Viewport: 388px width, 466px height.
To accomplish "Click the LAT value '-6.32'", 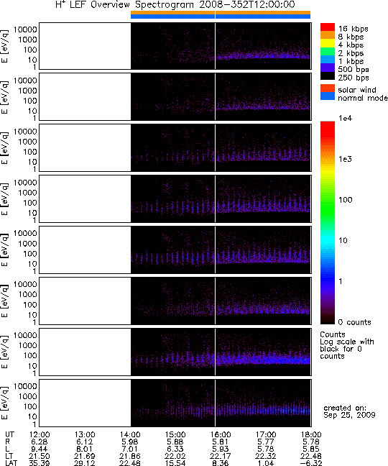I will click(x=311, y=463).
